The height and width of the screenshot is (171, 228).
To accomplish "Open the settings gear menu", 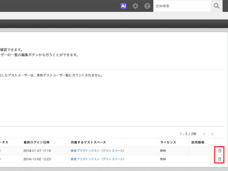I will coord(135,6).
